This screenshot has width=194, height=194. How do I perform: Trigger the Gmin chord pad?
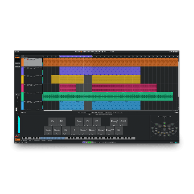point(57,130)
